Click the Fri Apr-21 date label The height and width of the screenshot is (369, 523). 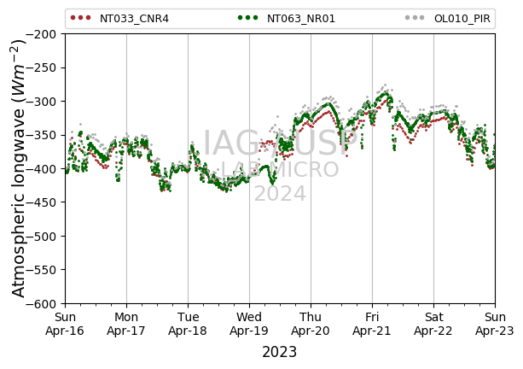(x=372, y=324)
